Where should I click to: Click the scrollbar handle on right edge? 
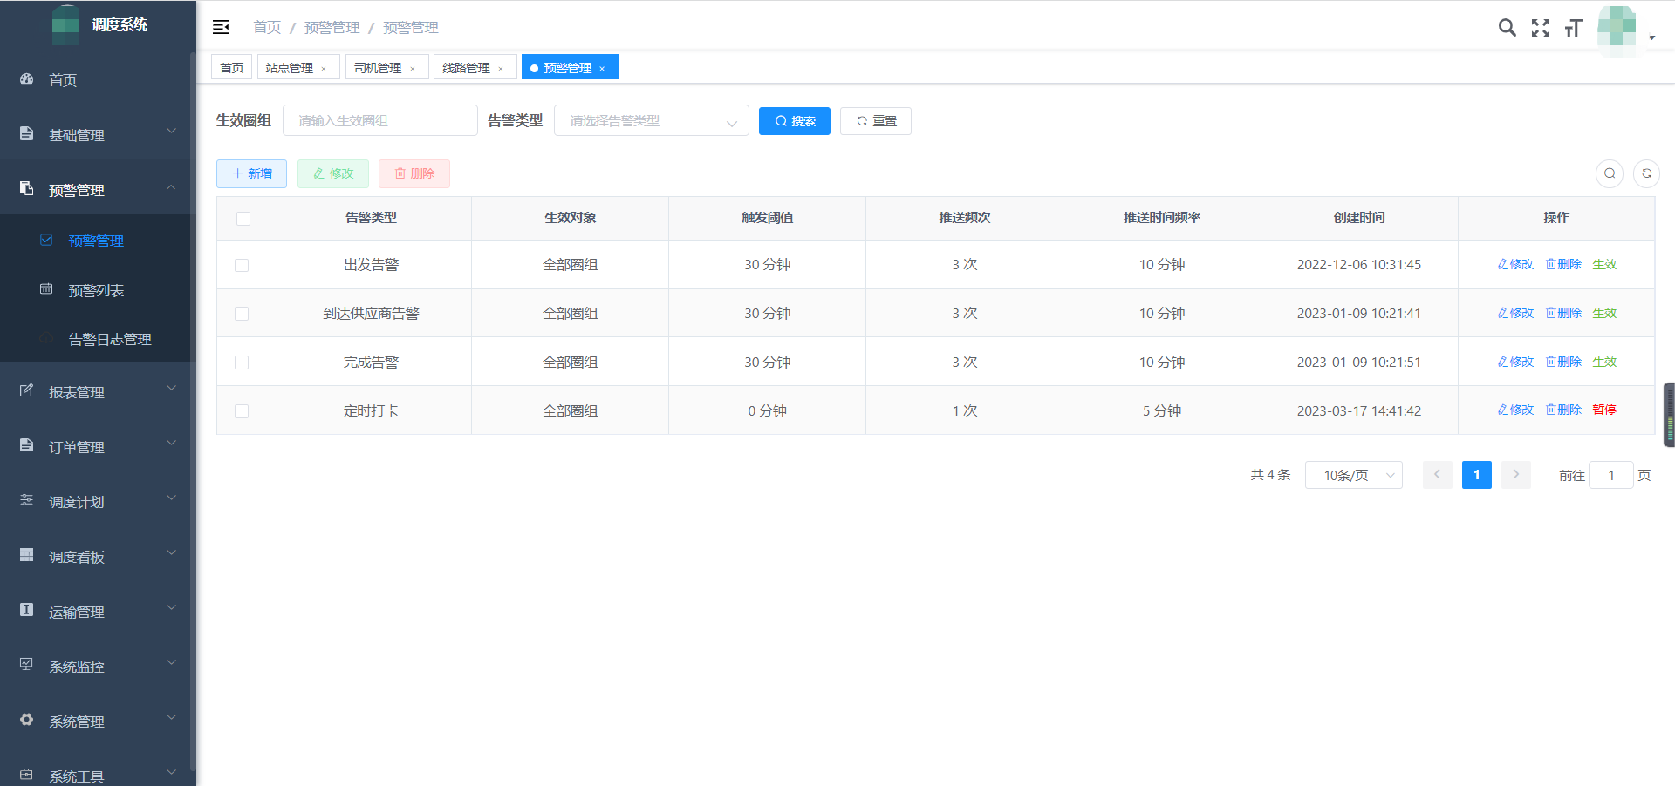[1669, 415]
